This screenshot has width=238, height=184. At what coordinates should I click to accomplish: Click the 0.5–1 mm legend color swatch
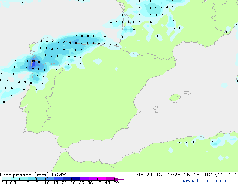click(x=15, y=179)
